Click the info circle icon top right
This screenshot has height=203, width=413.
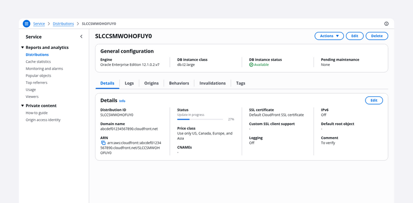386,24
